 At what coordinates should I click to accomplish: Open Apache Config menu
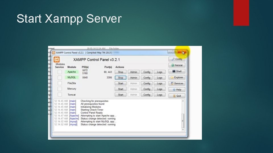147,72
